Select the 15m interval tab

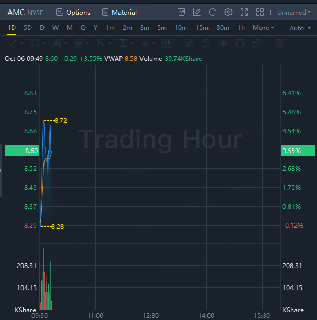tap(202, 28)
